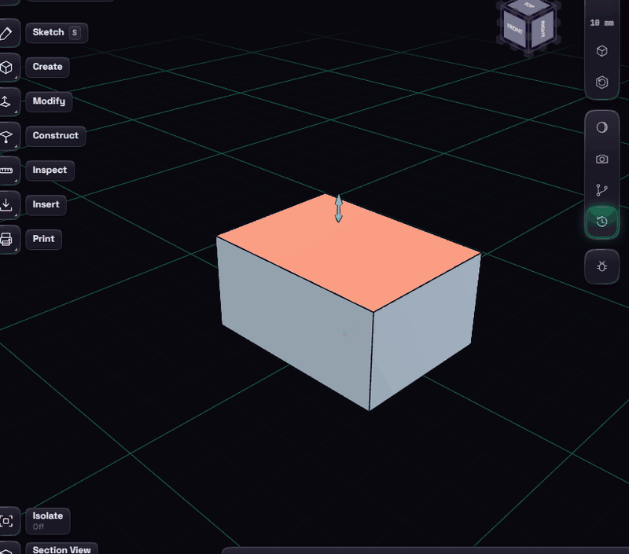Click the Isolate frame icon
The width and height of the screenshot is (629, 554).
6,521
